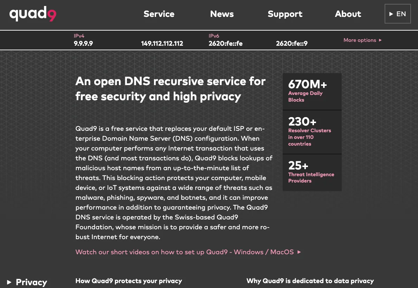Navigate to the News section
The height and width of the screenshot is (288, 418).
tap(222, 14)
